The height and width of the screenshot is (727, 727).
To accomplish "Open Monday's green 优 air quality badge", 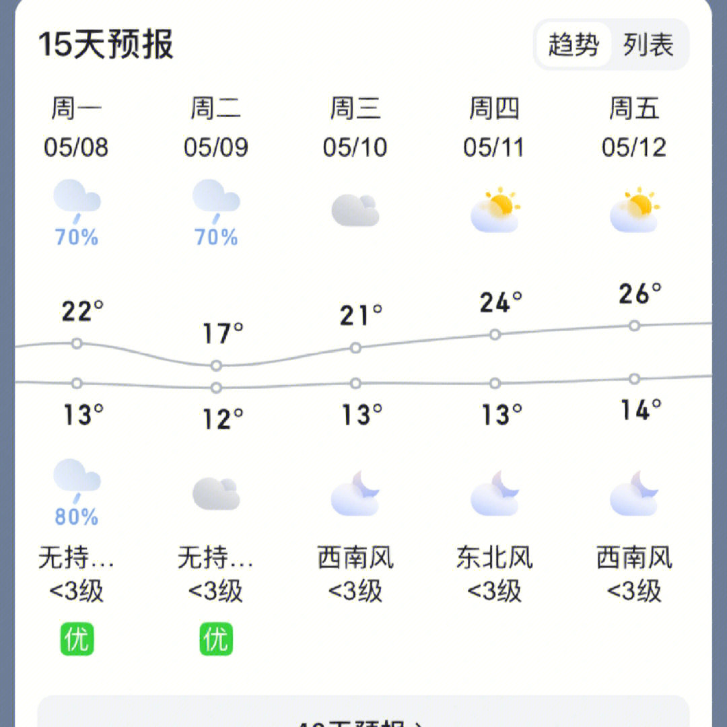I will tap(77, 639).
